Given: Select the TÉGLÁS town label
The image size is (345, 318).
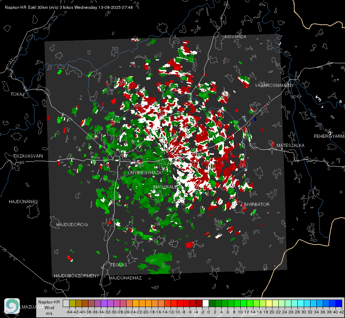Looking at the screenshot, I should click(119, 265).
